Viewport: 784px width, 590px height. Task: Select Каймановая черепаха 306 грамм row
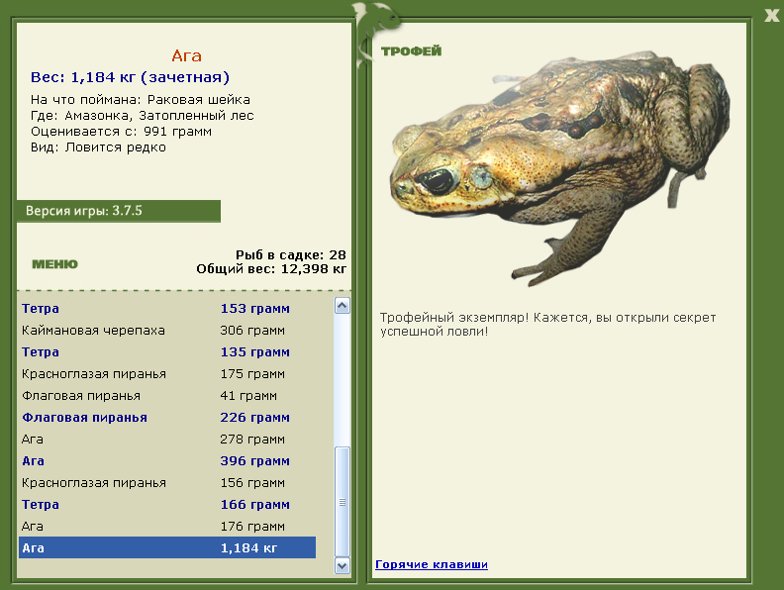coord(167,331)
